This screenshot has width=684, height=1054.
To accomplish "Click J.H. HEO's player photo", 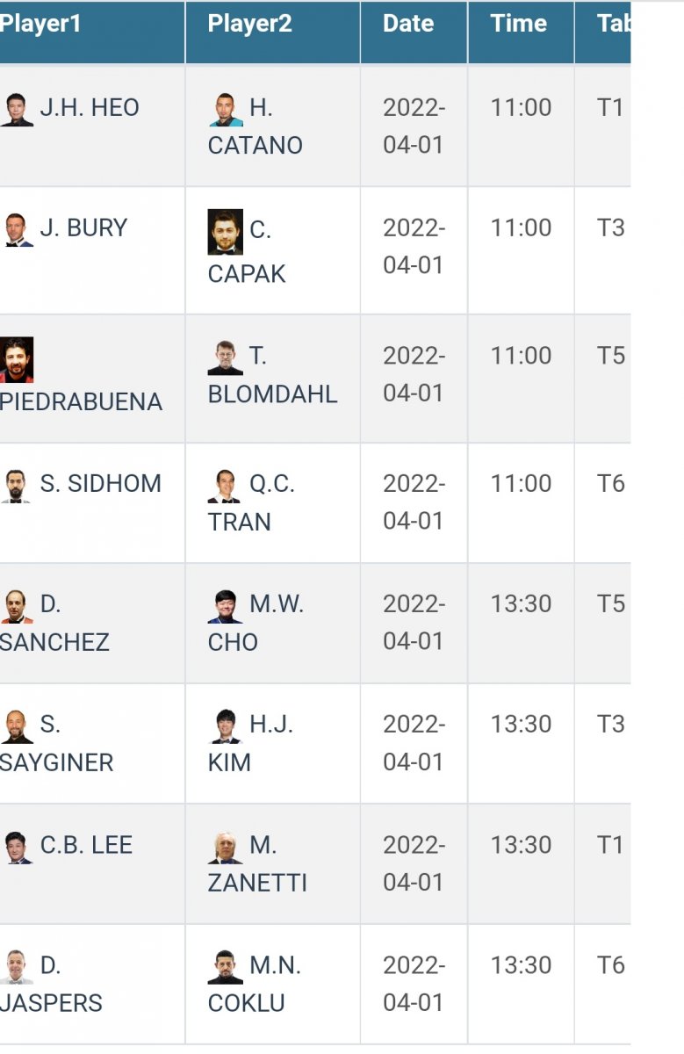I will (x=17, y=110).
